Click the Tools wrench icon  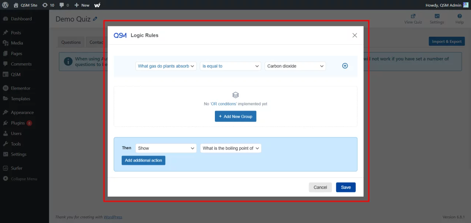pyautogui.click(x=6, y=144)
